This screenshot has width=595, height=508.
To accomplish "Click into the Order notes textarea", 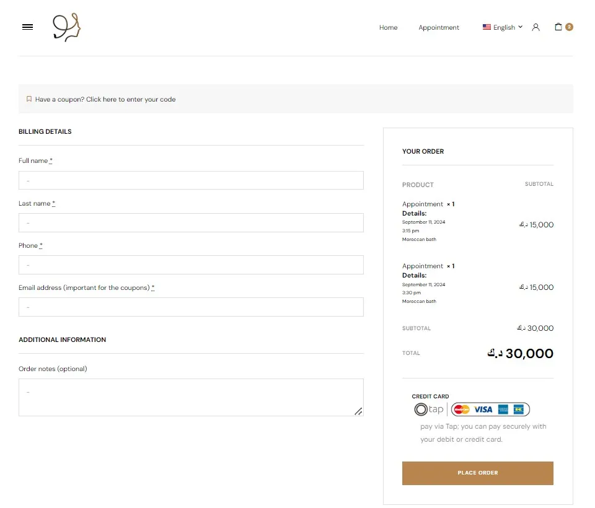I will tap(191, 397).
